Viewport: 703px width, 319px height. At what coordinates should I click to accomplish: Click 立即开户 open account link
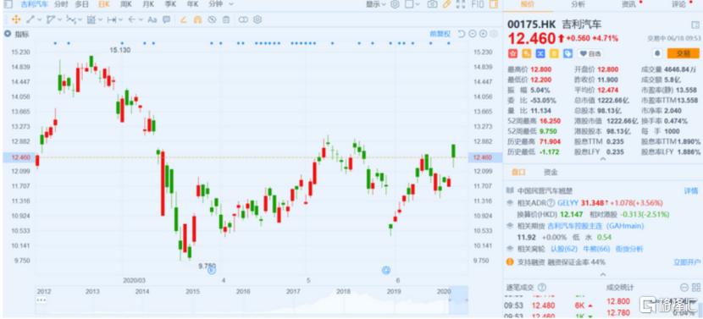tap(687, 261)
